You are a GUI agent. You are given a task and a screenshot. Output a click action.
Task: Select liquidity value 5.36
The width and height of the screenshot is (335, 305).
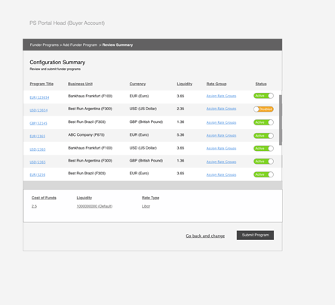point(180,135)
